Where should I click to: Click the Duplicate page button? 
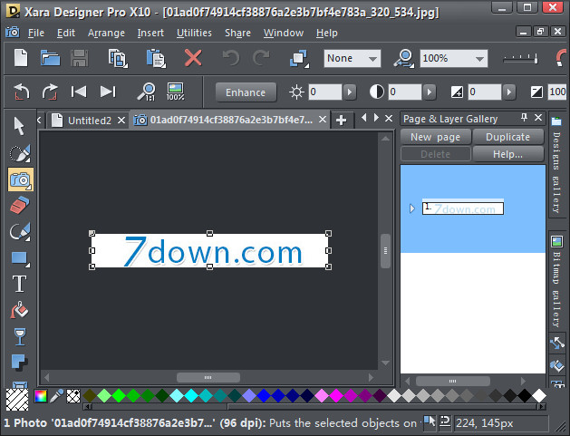[507, 137]
